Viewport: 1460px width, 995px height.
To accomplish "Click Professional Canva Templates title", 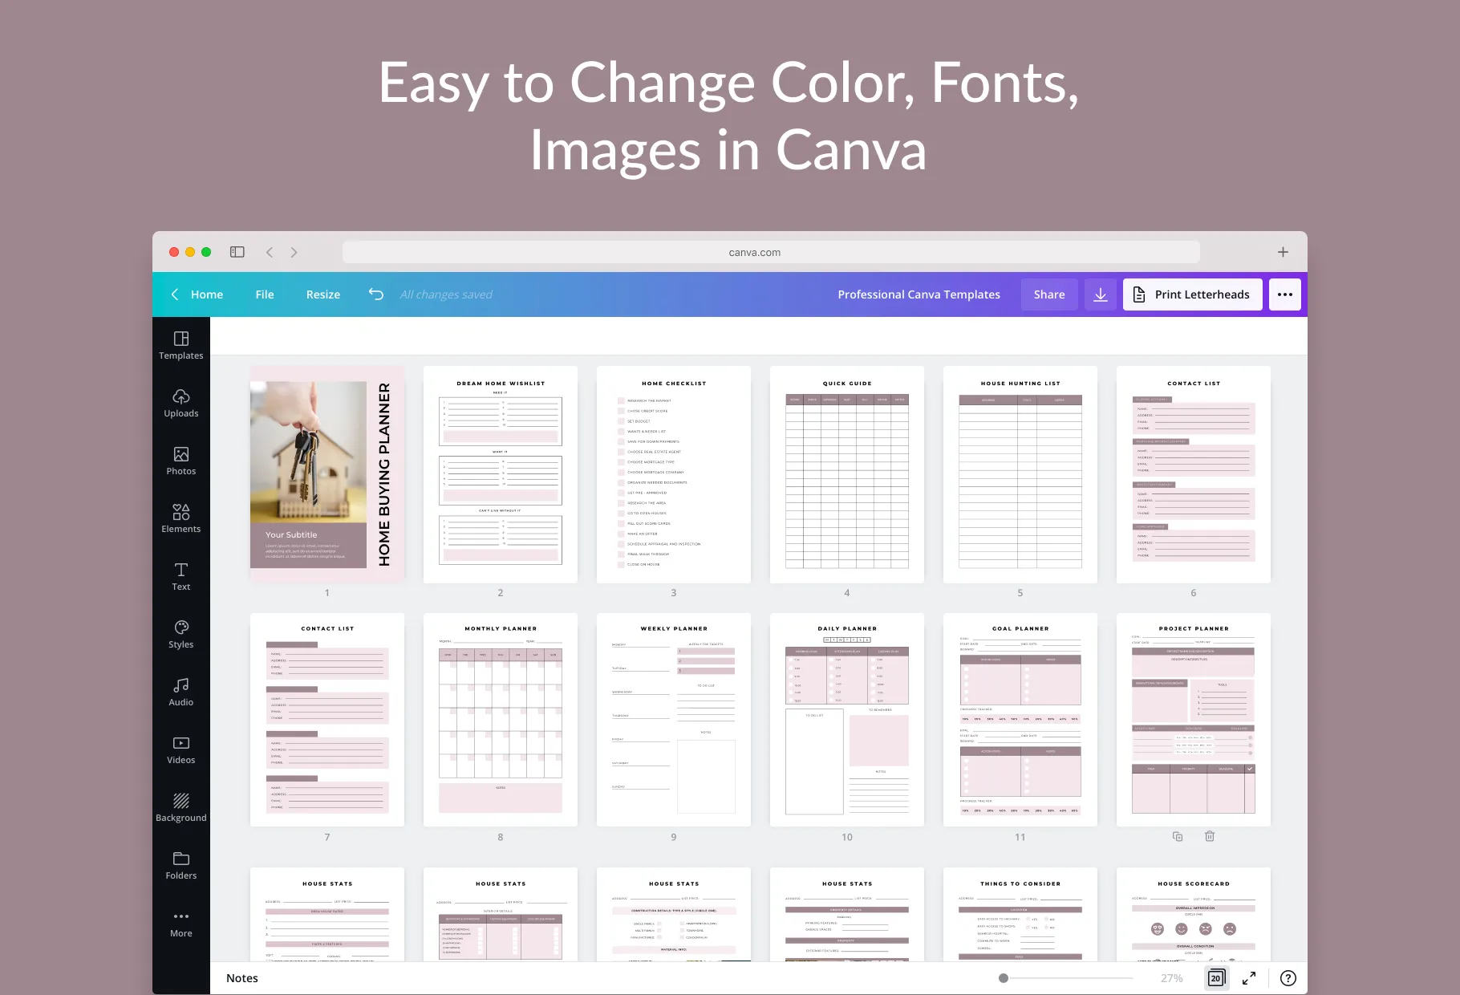I will pyautogui.click(x=919, y=294).
